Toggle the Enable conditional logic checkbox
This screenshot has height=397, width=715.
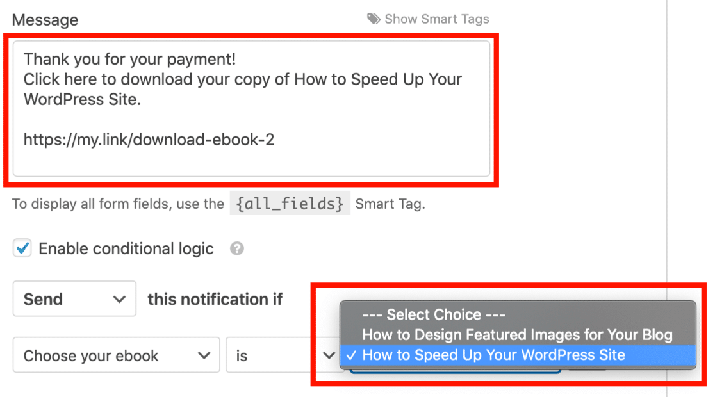[22, 248]
